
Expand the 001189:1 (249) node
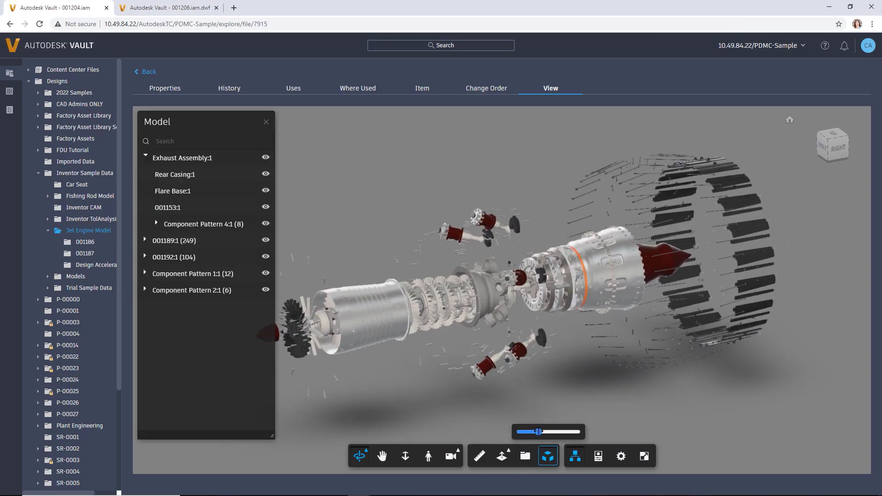[145, 239]
